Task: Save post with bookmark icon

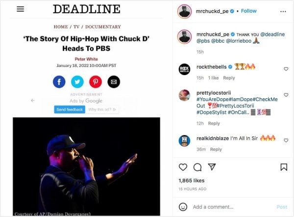Action: click(284, 167)
